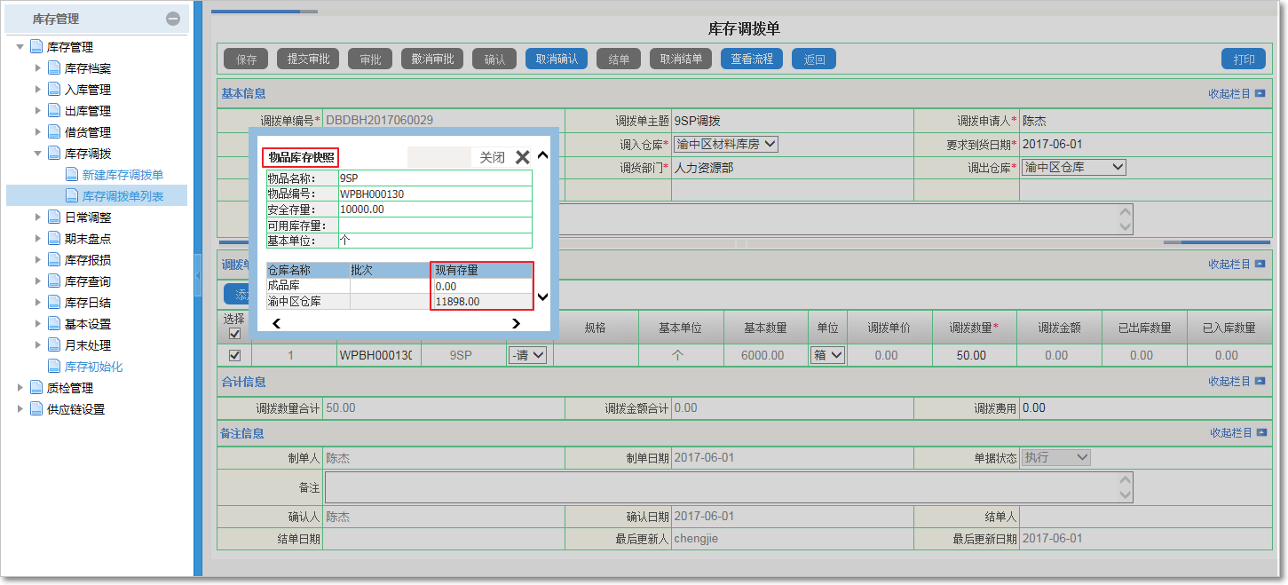This screenshot has height=585, width=1288.
Task: Click the 取消确认 button
Action: tap(557, 59)
